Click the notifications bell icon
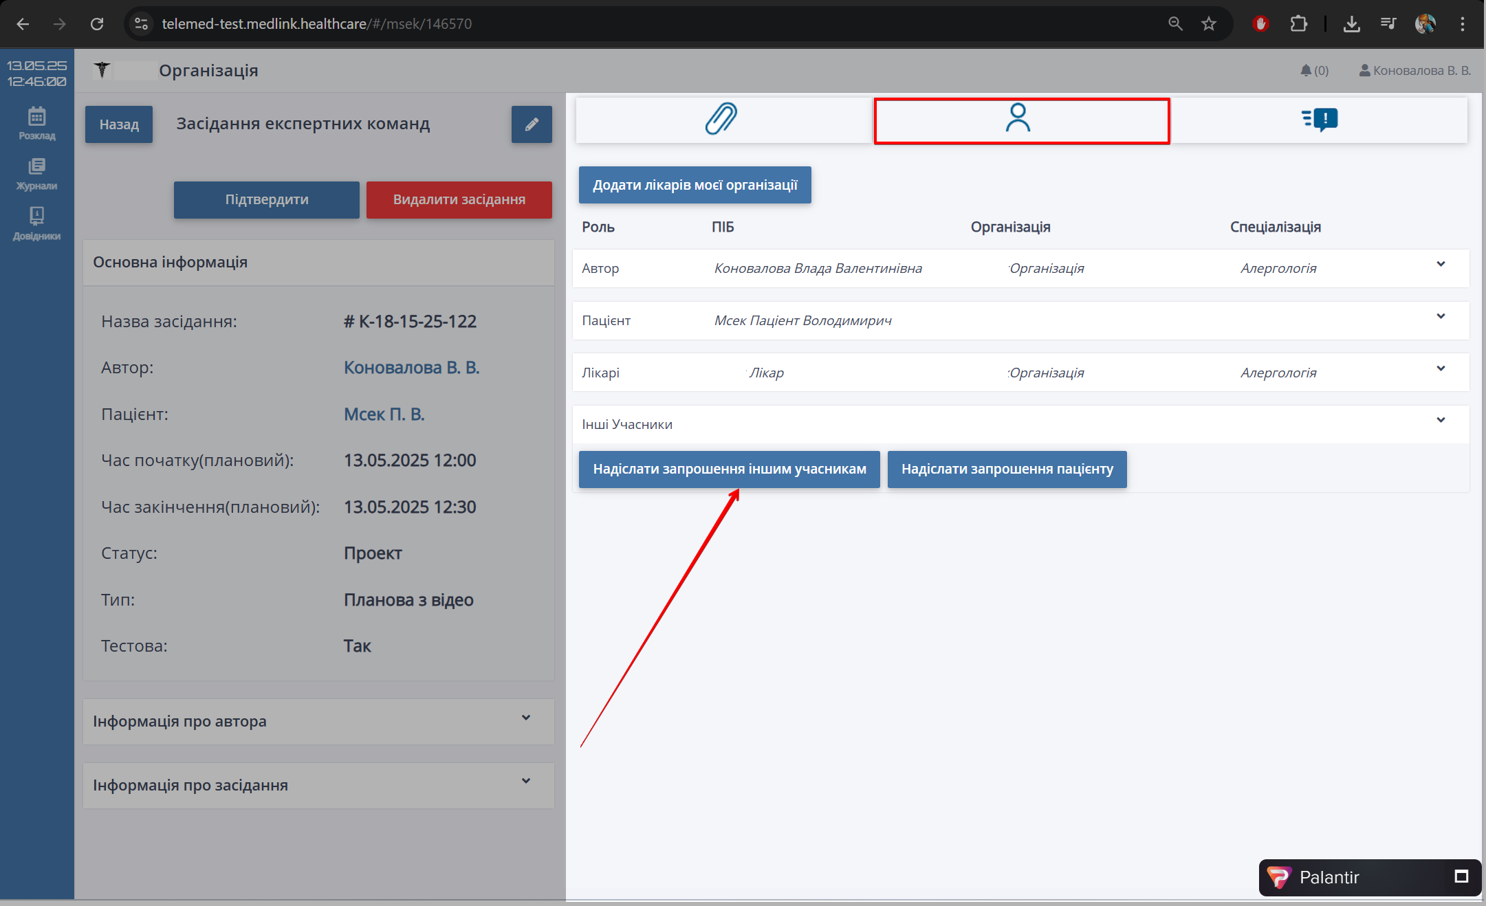This screenshot has width=1486, height=906. 1306,70
